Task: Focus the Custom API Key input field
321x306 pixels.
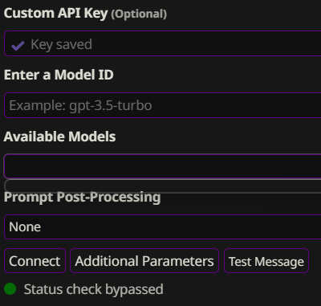Action: [x=163, y=43]
